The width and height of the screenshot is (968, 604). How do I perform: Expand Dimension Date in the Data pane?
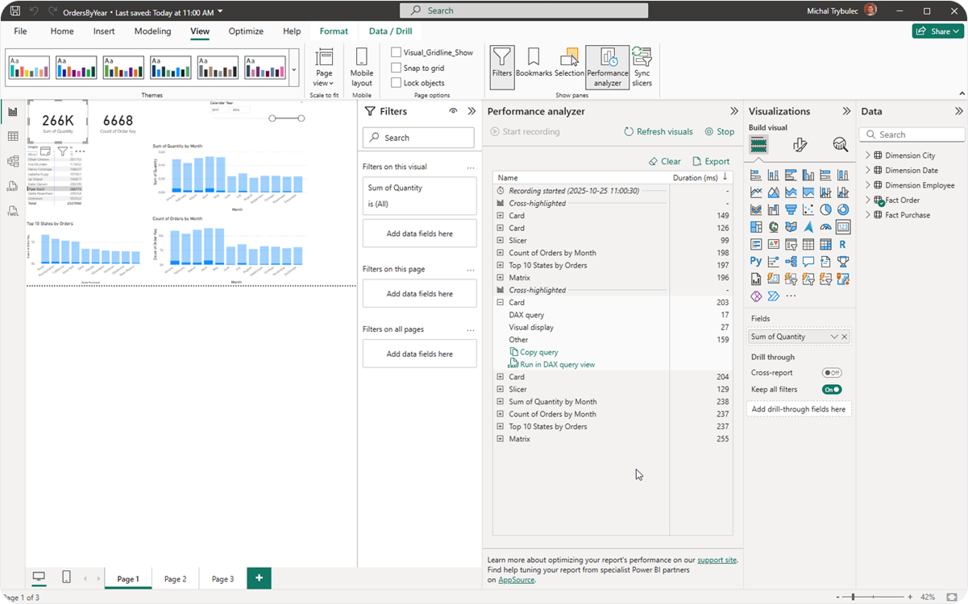867,170
